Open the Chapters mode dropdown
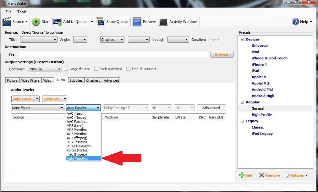Viewport: 318px width, 192px height. [112, 40]
